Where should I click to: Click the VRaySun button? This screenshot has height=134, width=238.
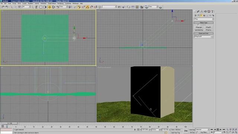coord(208,30)
